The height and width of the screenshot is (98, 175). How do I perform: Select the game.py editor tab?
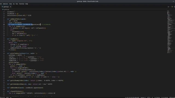[6, 7]
